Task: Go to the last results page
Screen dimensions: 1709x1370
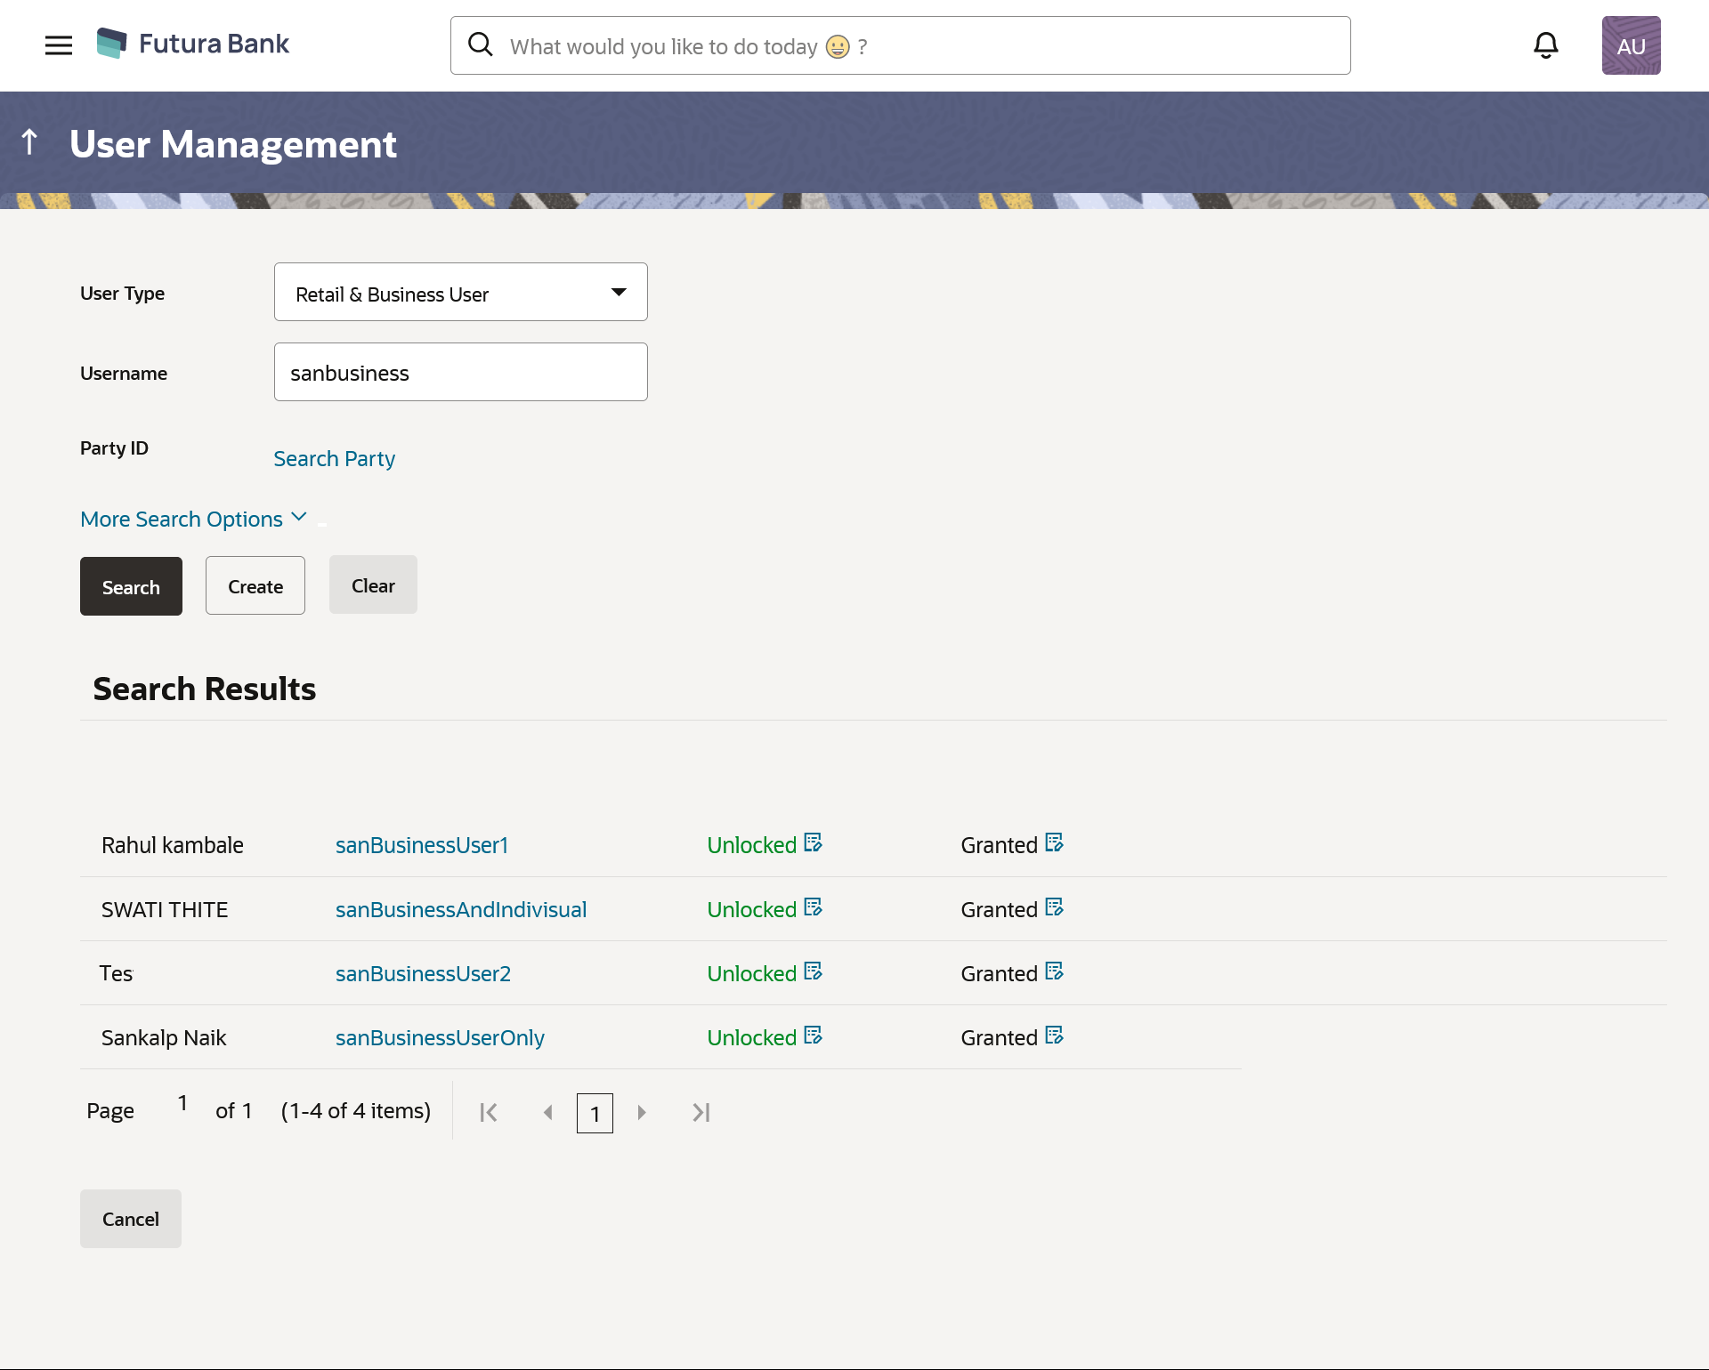Action: pos(701,1112)
